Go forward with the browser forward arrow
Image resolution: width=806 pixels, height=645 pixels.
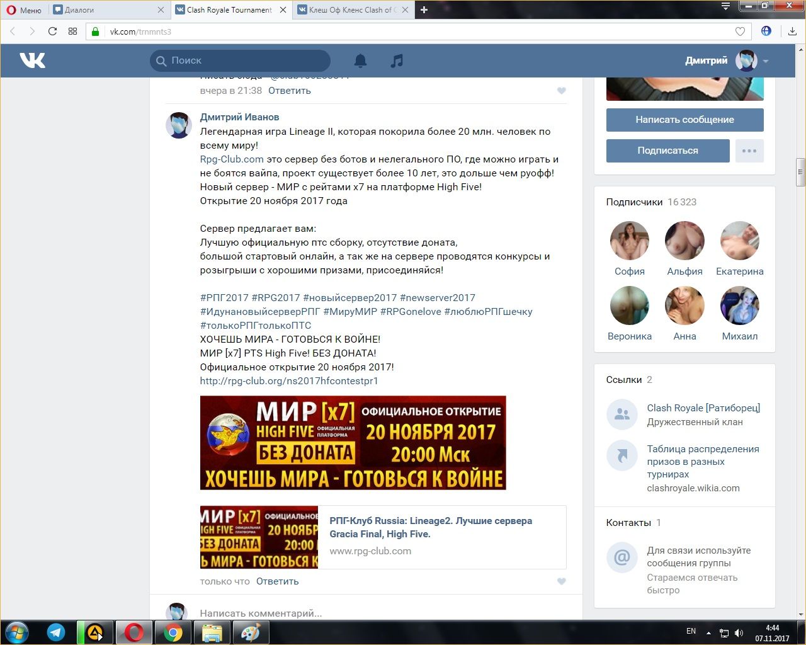tap(32, 31)
